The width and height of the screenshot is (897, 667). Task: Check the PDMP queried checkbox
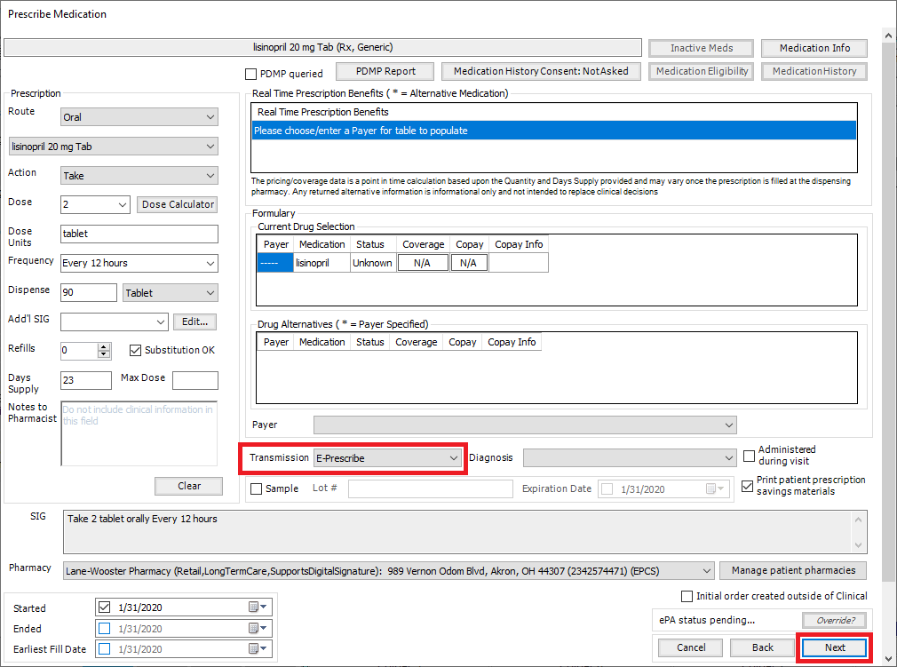(x=250, y=74)
